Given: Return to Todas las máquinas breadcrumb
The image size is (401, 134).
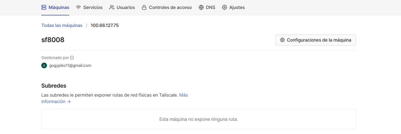Looking at the screenshot, I should pos(62,26).
